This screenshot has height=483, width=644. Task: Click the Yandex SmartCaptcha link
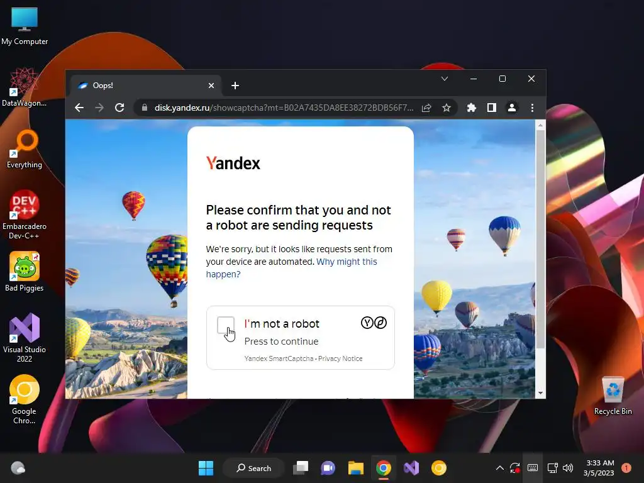(279, 358)
